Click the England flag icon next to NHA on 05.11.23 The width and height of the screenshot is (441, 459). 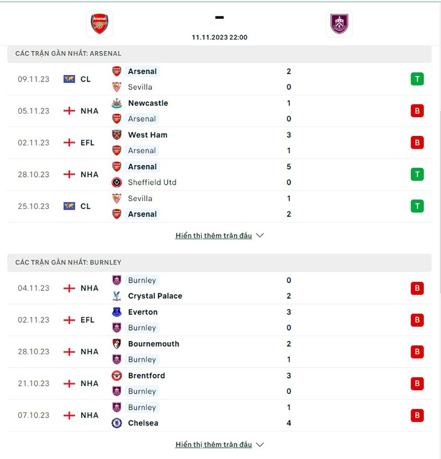coord(68,111)
